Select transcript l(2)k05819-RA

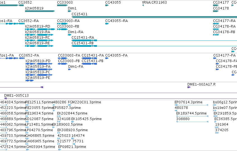click(x=38, y=32)
